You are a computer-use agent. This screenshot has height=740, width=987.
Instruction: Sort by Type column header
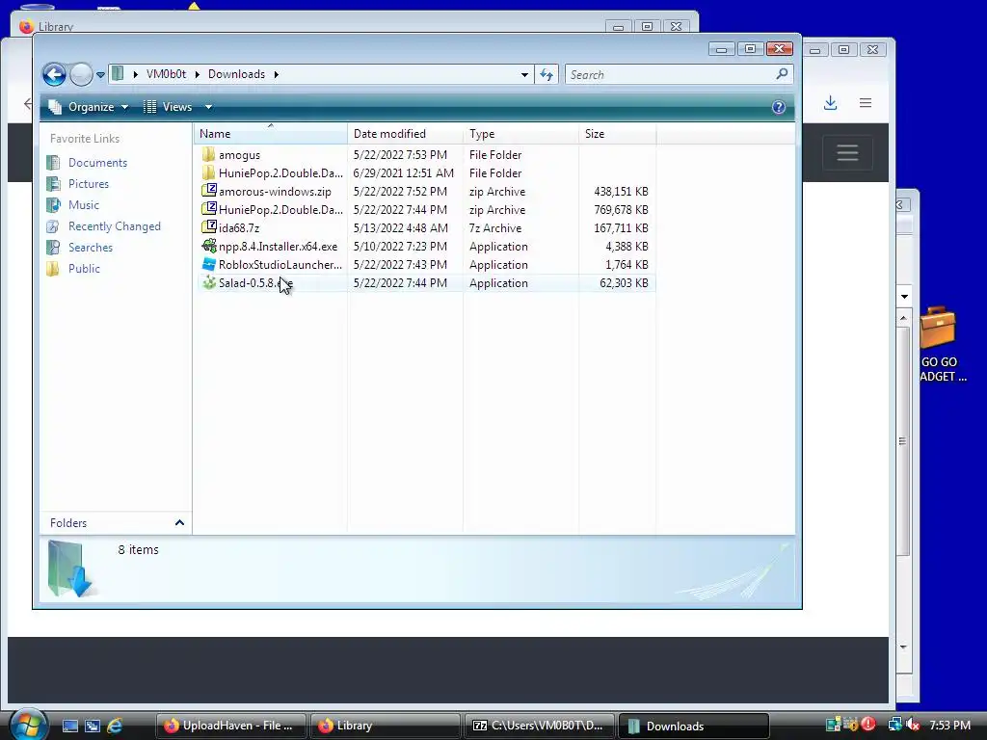coord(520,133)
